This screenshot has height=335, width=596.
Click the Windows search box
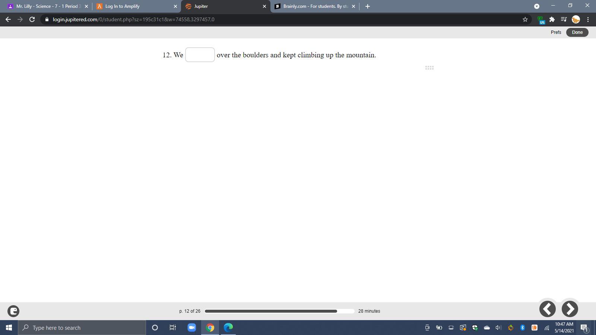pos(82,328)
